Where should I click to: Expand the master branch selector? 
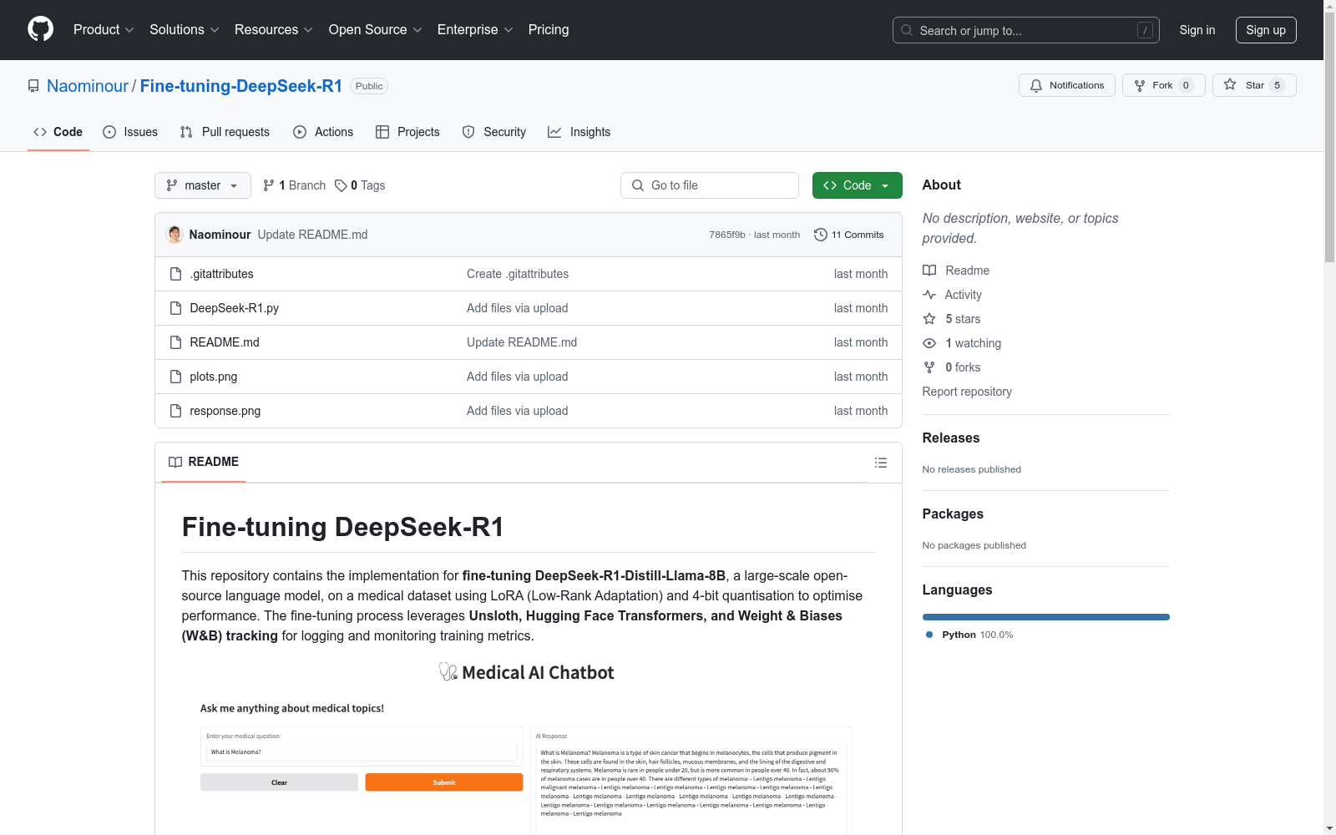(x=203, y=185)
